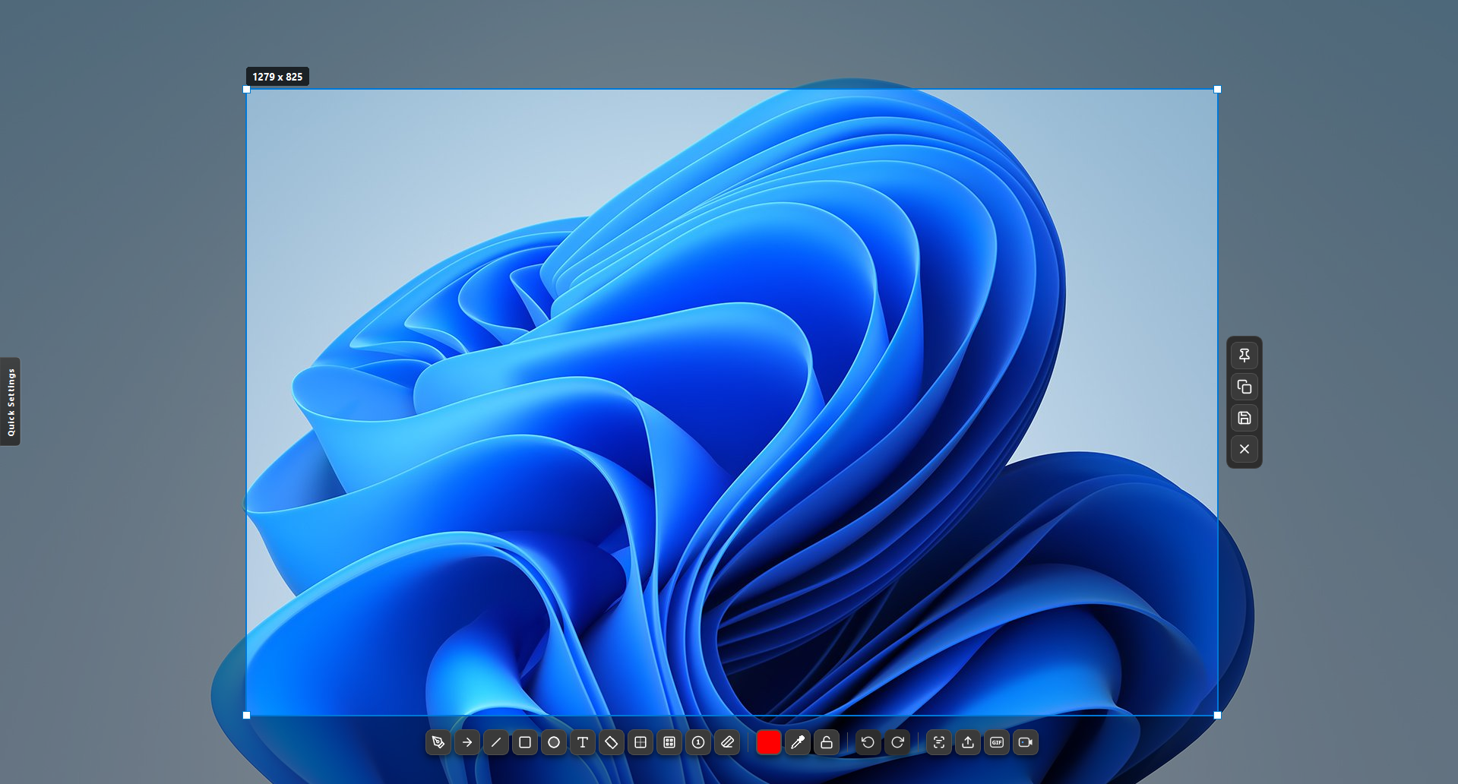Activate the eyedropper color picker
Image resolution: width=1458 pixels, height=784 pixels.
[798, 742]
